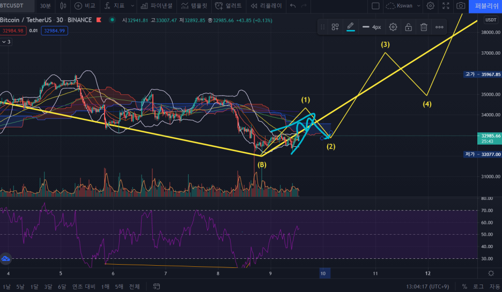Lock the selected drawing
Viewport: 502px width, 292px height.
pos(408,27)
